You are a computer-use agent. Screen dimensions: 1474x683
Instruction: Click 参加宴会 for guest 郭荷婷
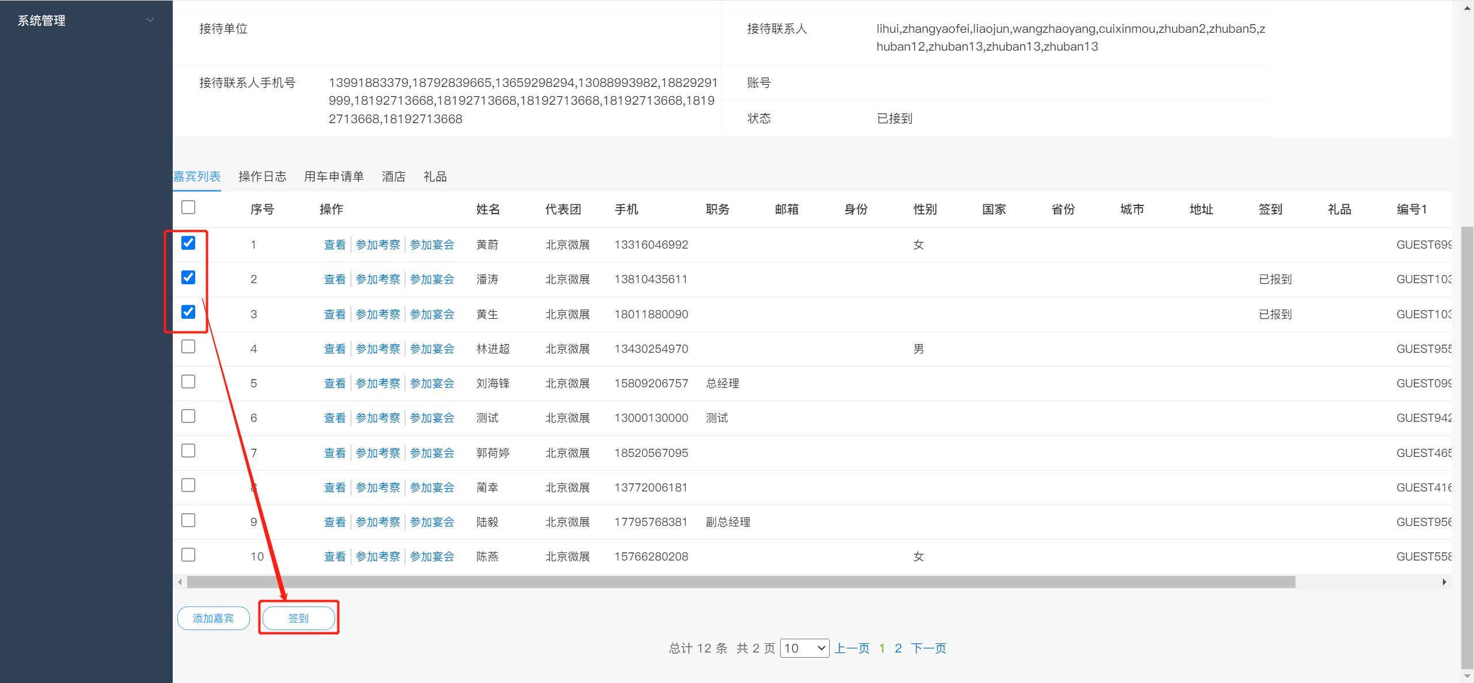point(432,453)
